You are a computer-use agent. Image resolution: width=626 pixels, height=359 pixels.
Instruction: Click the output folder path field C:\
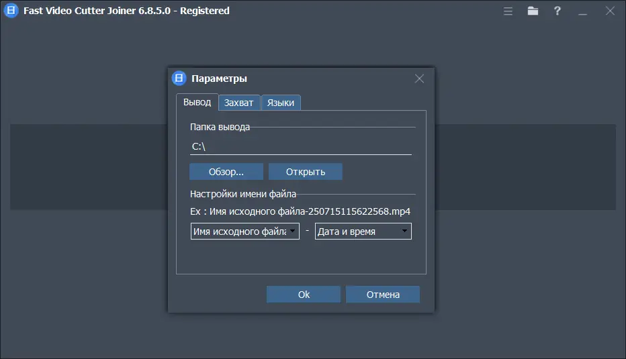[x=300, y=146]
